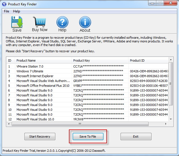This screenshot has width=179, height=156.
Task: Click the Help question mark icon
Action: coord(62,22)
